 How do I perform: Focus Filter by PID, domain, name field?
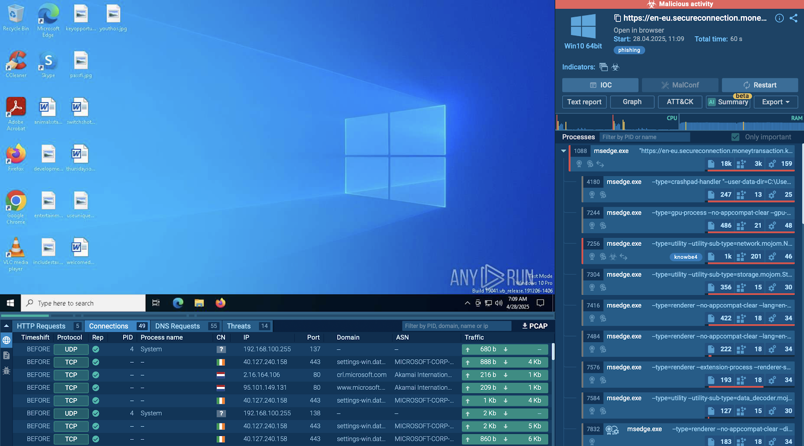tap(456, 326)
